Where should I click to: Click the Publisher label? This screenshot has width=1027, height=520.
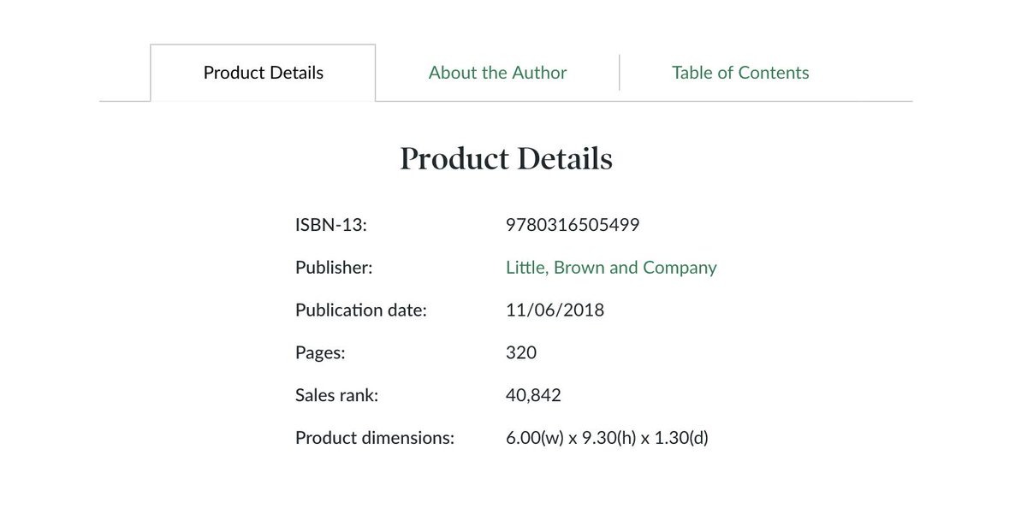334,268
